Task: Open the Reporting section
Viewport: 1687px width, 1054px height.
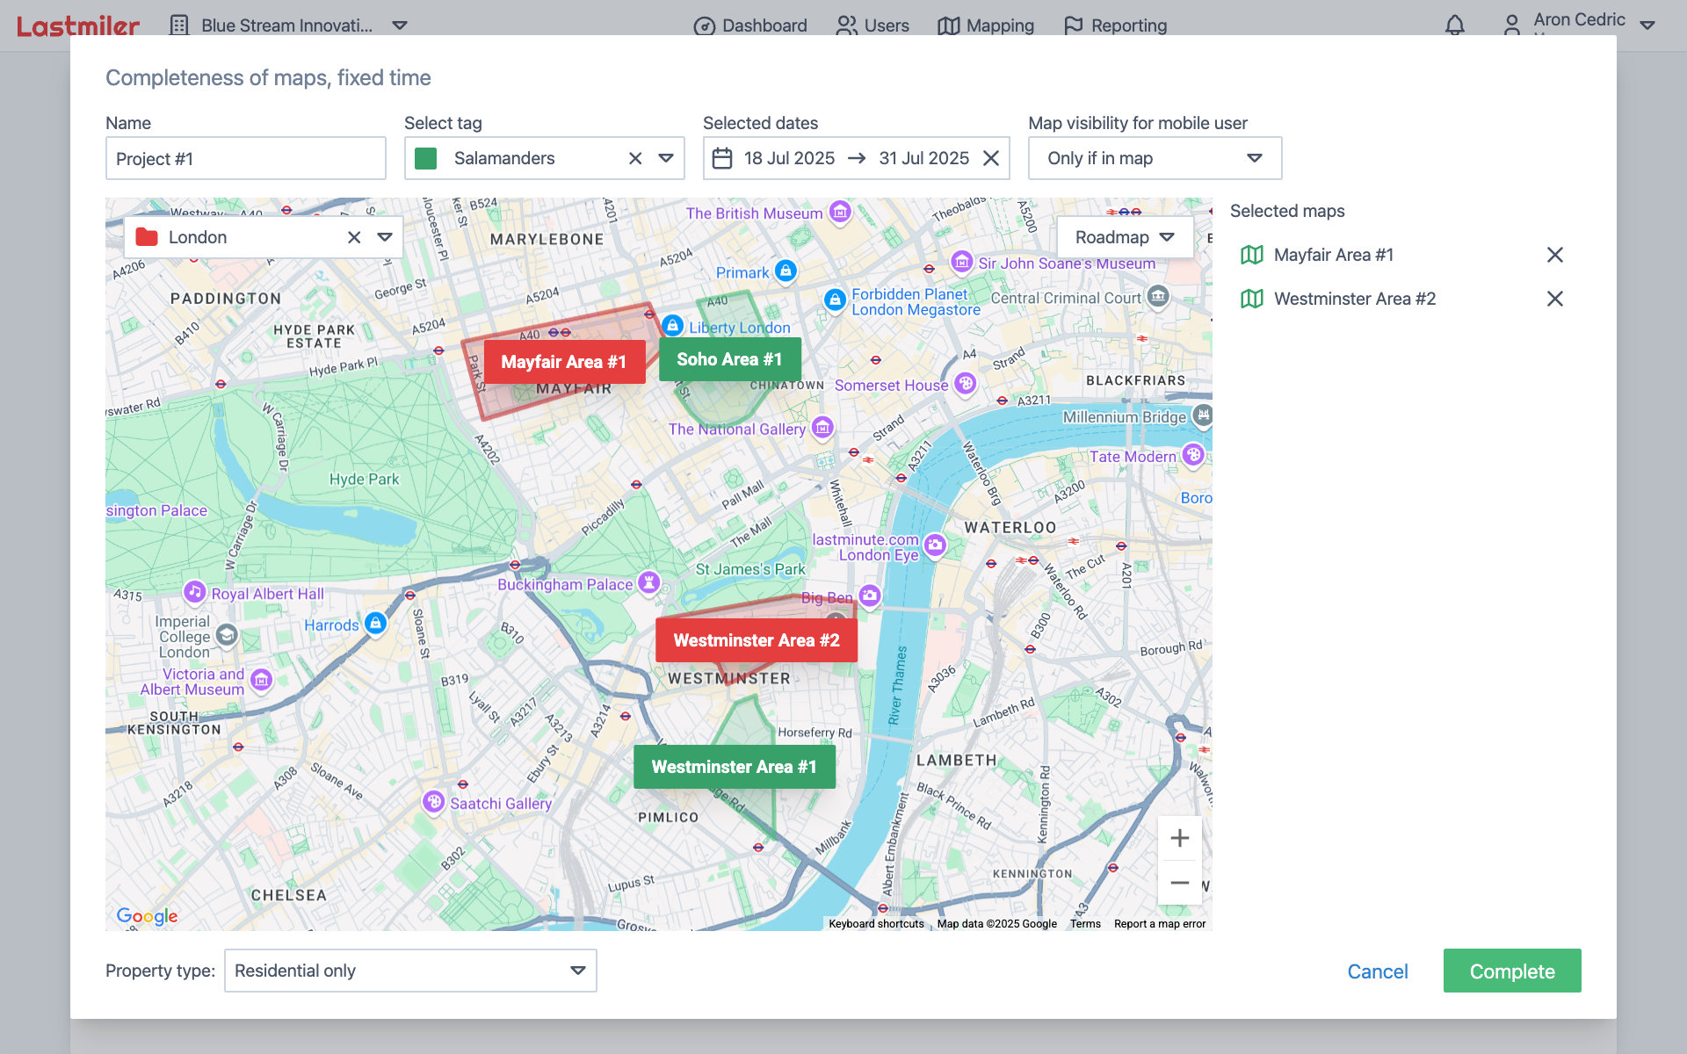Action: pos(1115,25)
